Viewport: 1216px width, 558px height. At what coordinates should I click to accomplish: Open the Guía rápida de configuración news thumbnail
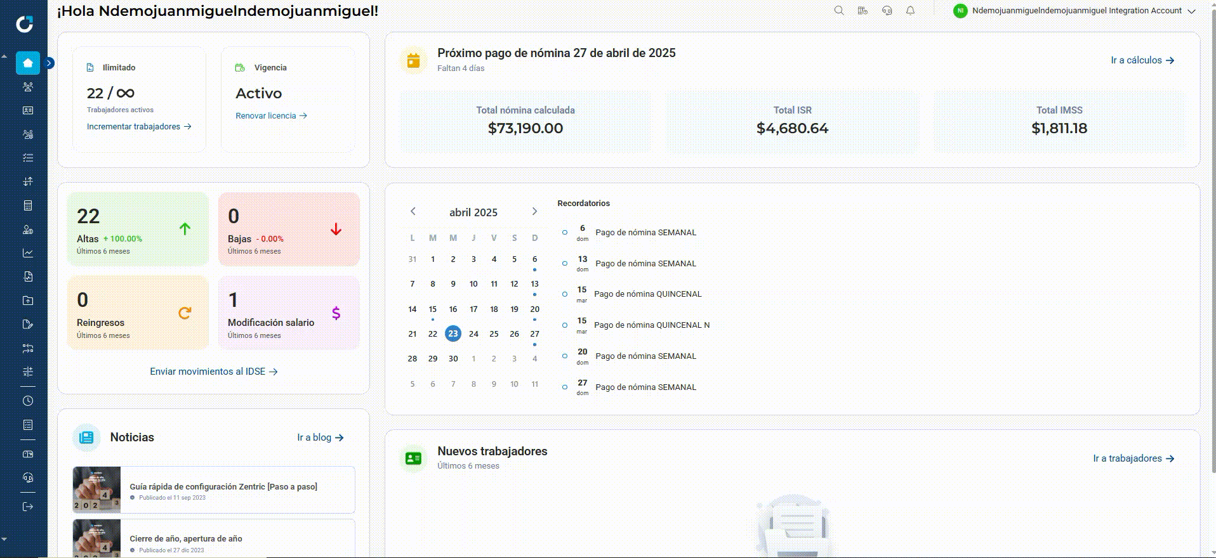coord(96,490)
